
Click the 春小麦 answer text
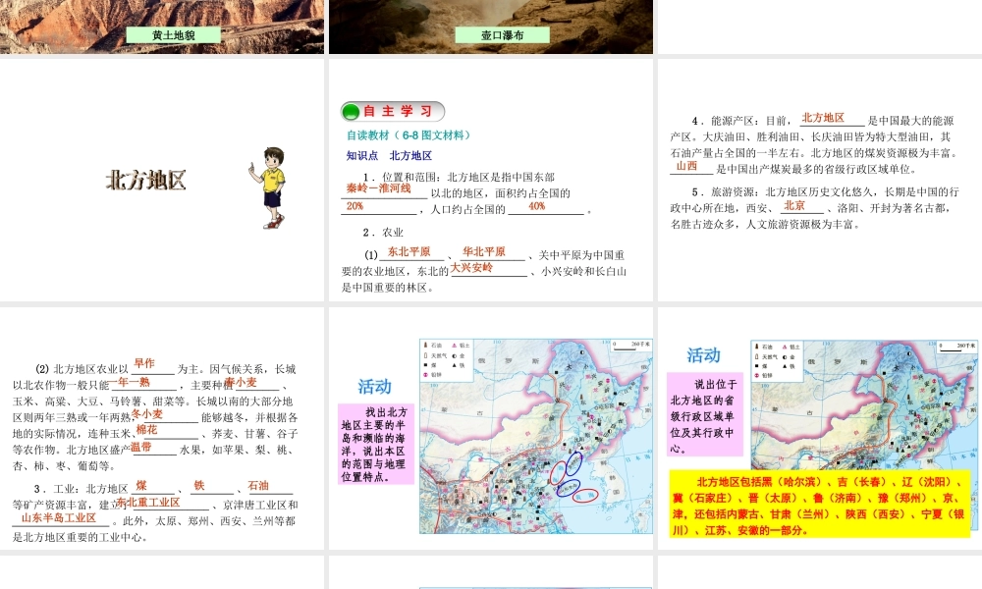coord(241,382)
